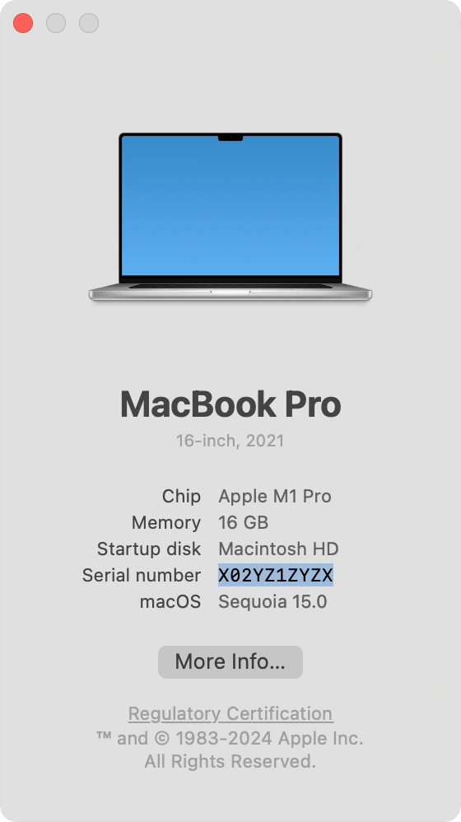Close the About This Mac window
The width and height of the screenshot is (461, 822).
[x=23, y=23]
